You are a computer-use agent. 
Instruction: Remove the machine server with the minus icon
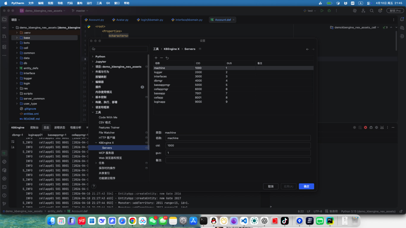coord(161,58)
